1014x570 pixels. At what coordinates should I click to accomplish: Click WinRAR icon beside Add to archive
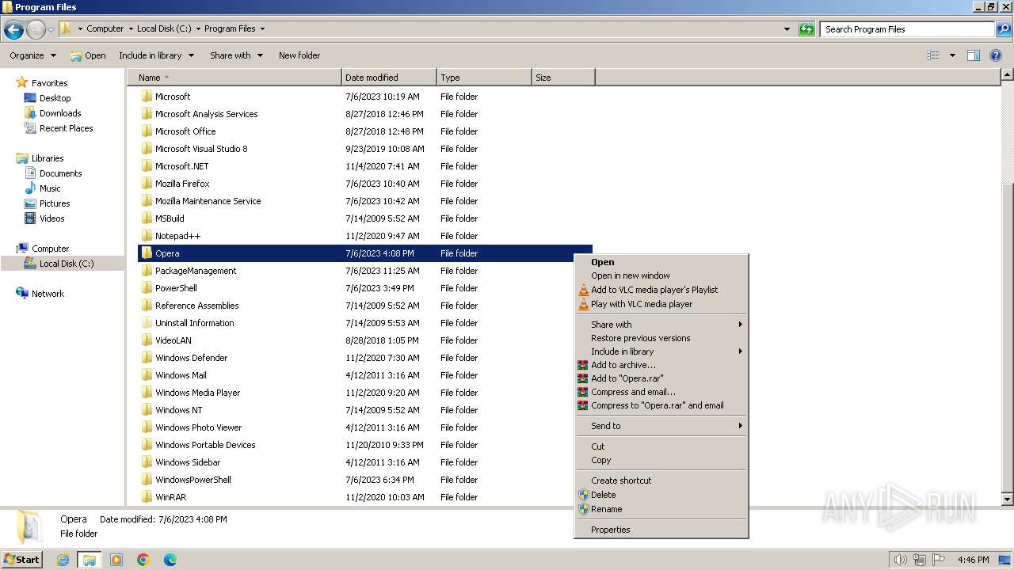point(583,365)
